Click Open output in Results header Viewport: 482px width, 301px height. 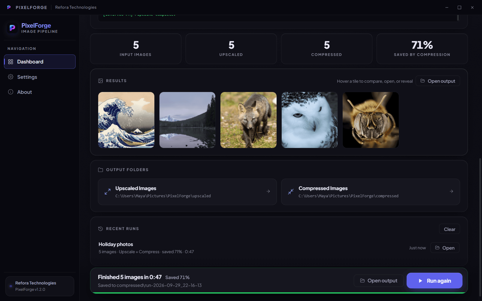438,81
